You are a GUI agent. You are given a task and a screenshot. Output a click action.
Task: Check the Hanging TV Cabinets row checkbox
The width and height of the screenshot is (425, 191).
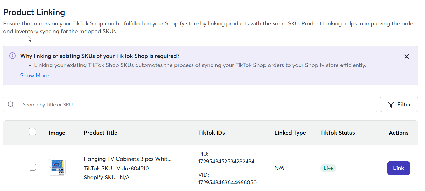pyautogui.click(x=32, y=167)
